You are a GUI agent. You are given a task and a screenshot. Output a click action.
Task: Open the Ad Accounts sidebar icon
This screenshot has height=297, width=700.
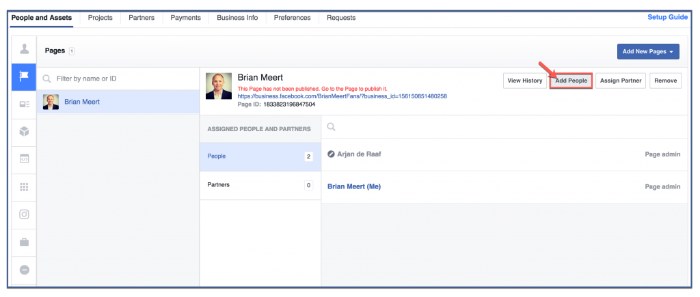coord(24,104)
